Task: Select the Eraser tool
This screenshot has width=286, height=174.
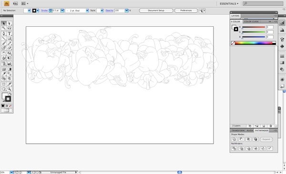Action: 10,48
